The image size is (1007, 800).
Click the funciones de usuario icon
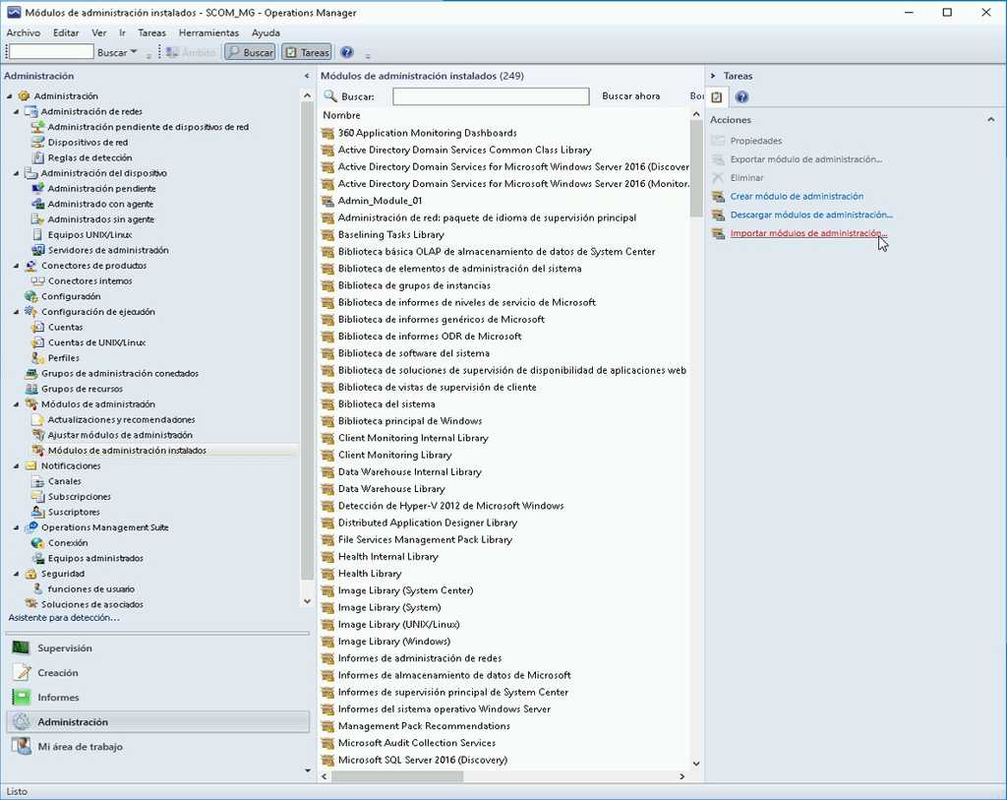point(38,589)
